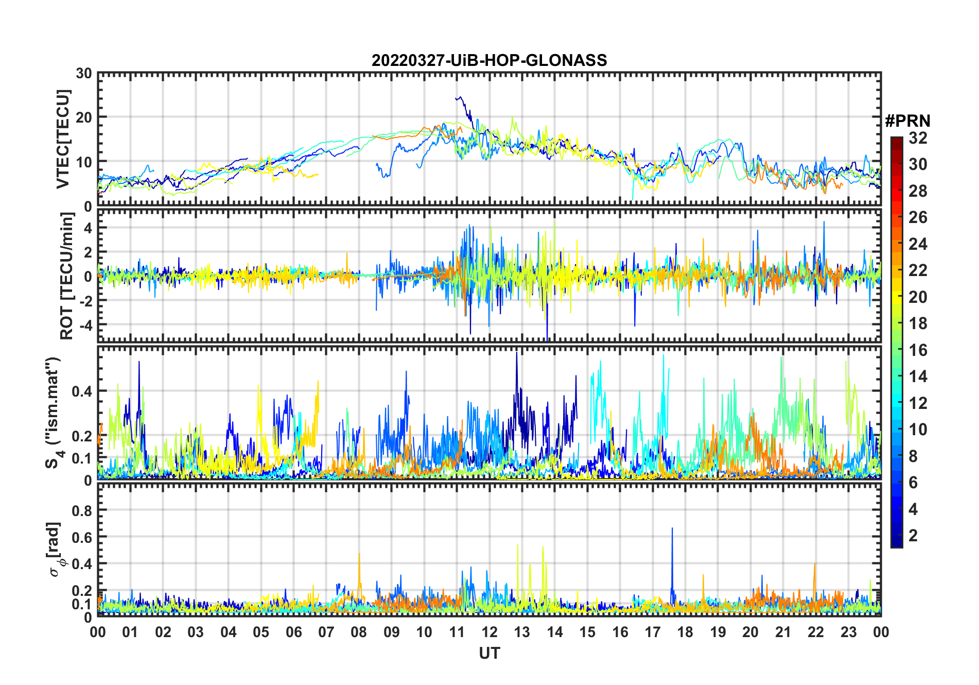Image resolution: width=979 pixels, height=685 pixels.
Task: Select the S4 ("ism.mat") y-axis label
Action: [53, 413]
